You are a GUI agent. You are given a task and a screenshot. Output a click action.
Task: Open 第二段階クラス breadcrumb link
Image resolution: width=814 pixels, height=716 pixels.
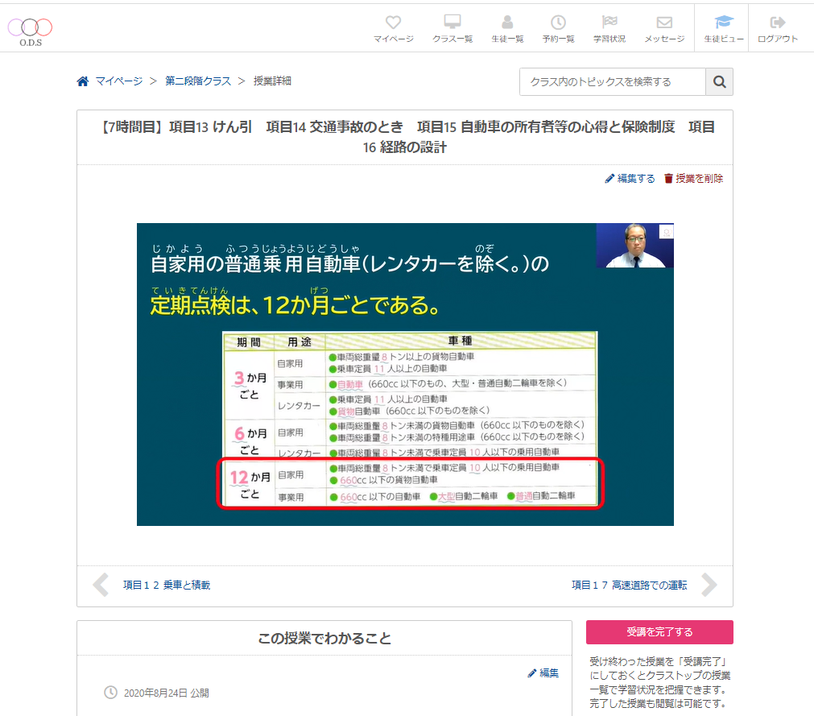198,81
